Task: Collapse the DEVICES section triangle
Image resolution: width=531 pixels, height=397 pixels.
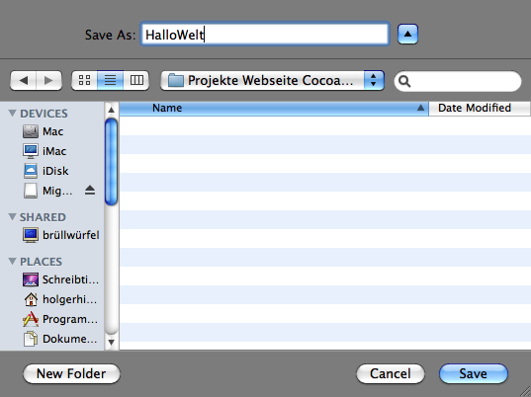Action: tap(13, 114)
